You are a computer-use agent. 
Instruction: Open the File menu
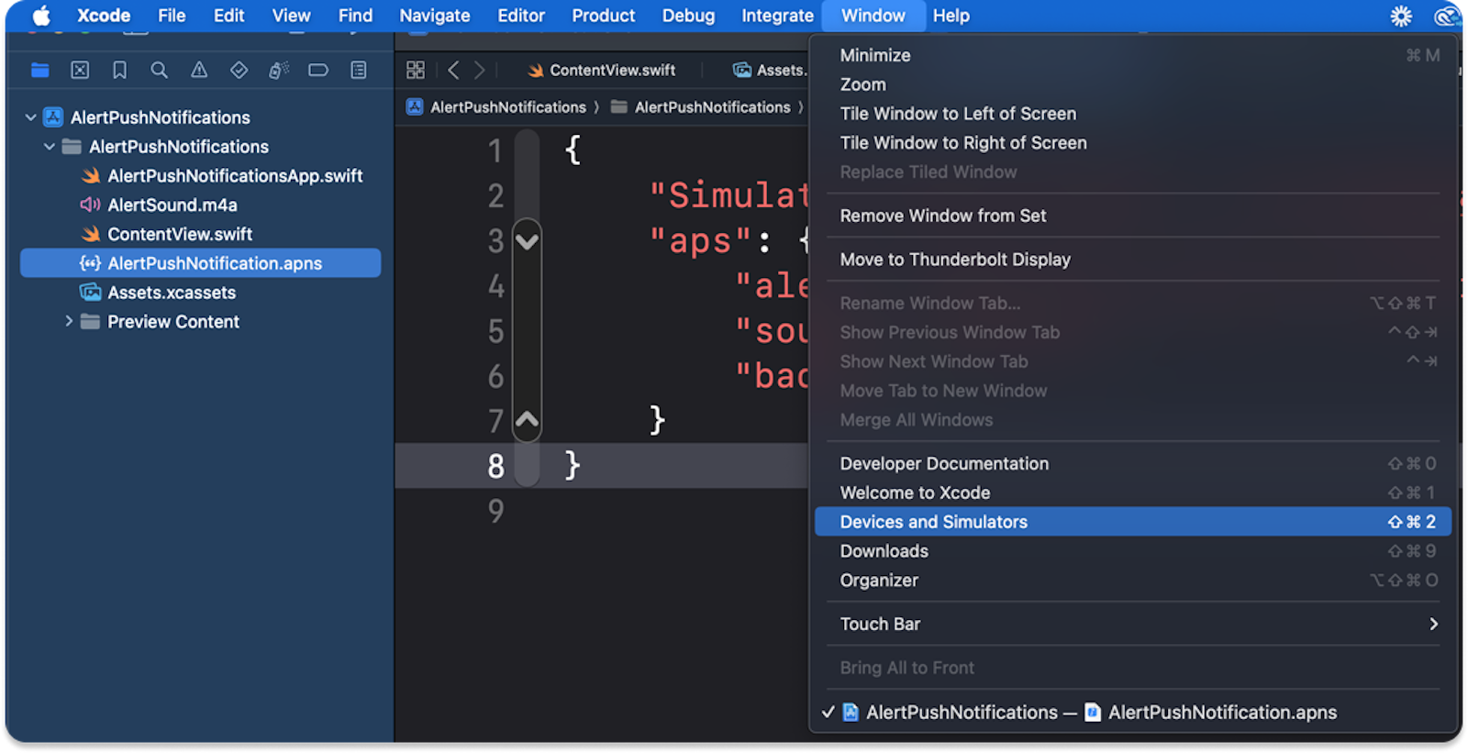coord(172,16)
